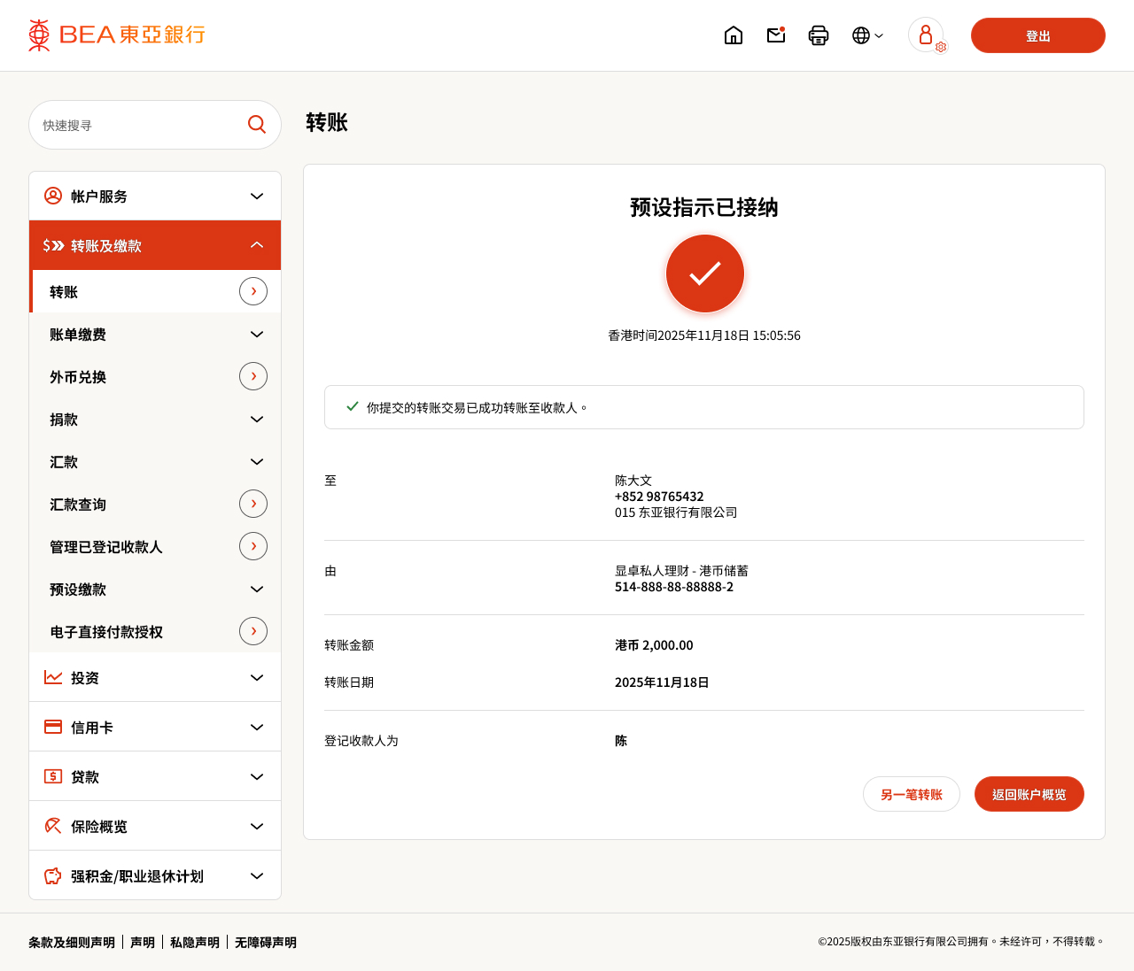Viewport: 1134px width, 971px height.
Task: Collapse the 转账及缴款 section
Action: tap(256, 245)
